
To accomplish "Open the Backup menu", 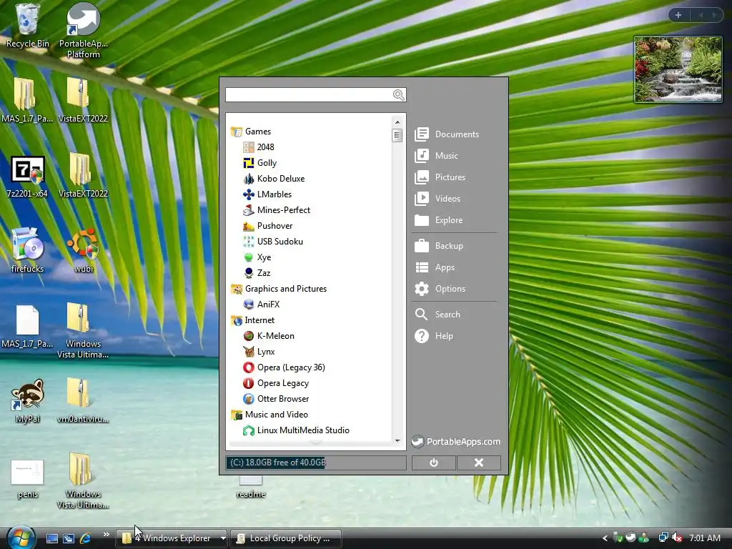I will click(439, 246).
